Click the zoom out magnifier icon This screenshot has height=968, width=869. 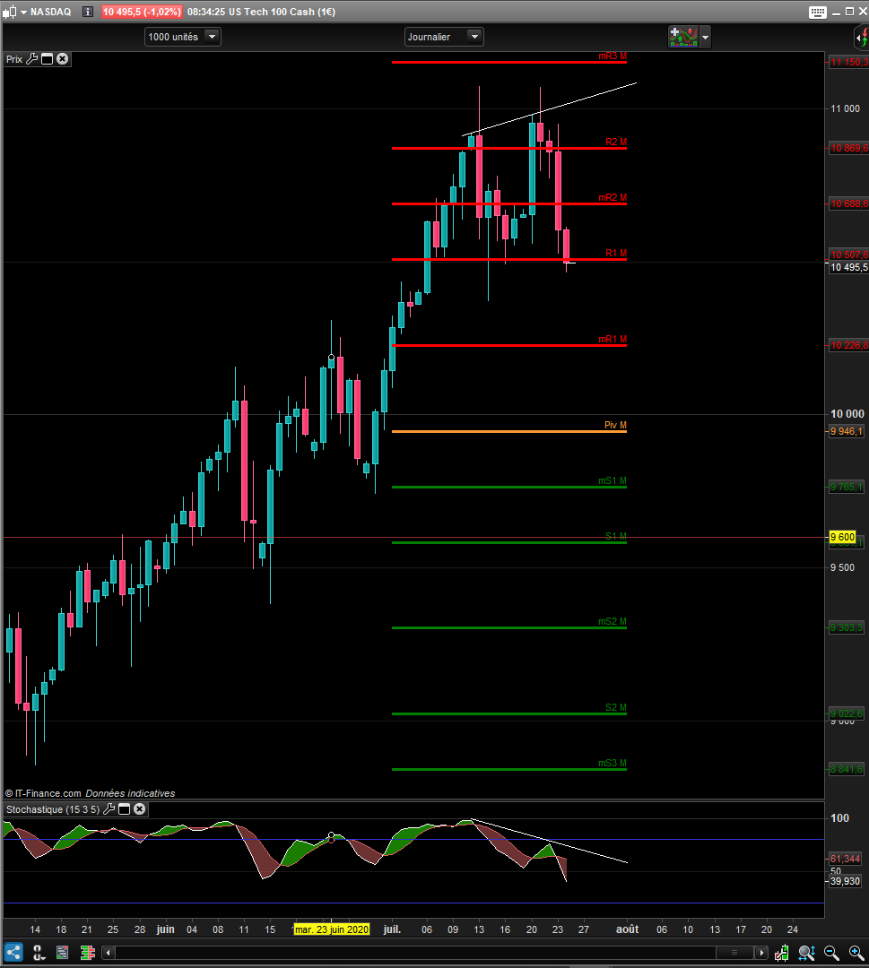tap(831, 953)
